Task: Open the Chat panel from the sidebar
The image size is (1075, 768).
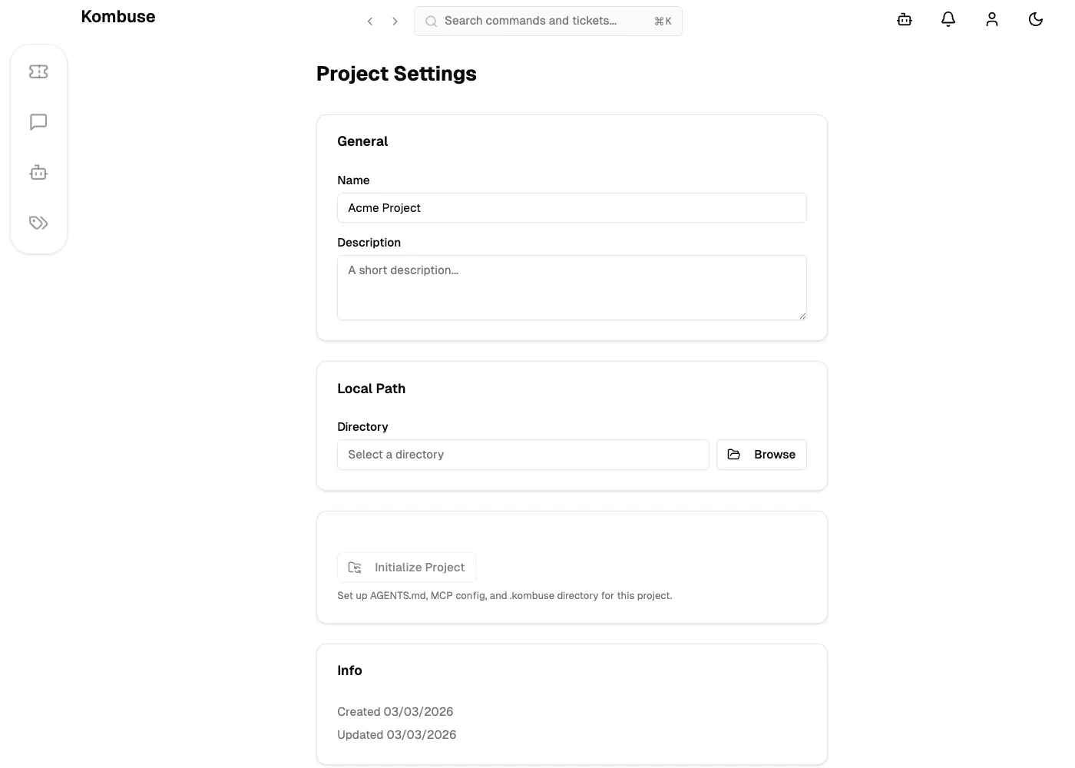Action: point(38,121)
